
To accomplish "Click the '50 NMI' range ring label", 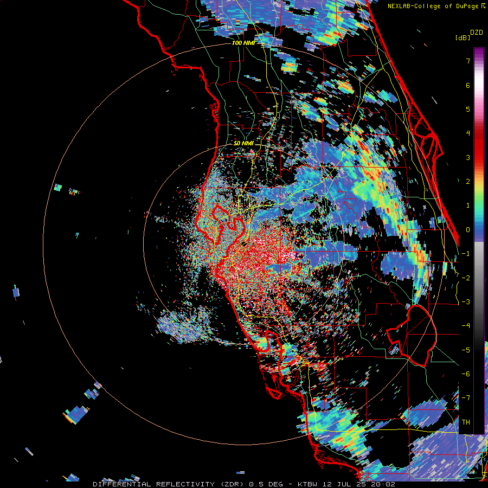I will coord(243,143).
